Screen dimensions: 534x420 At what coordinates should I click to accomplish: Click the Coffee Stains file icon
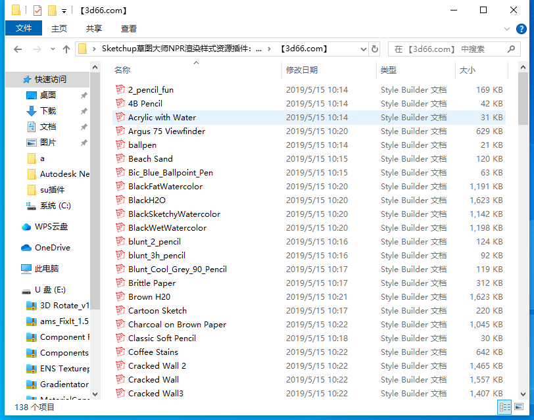coord(120,352)
